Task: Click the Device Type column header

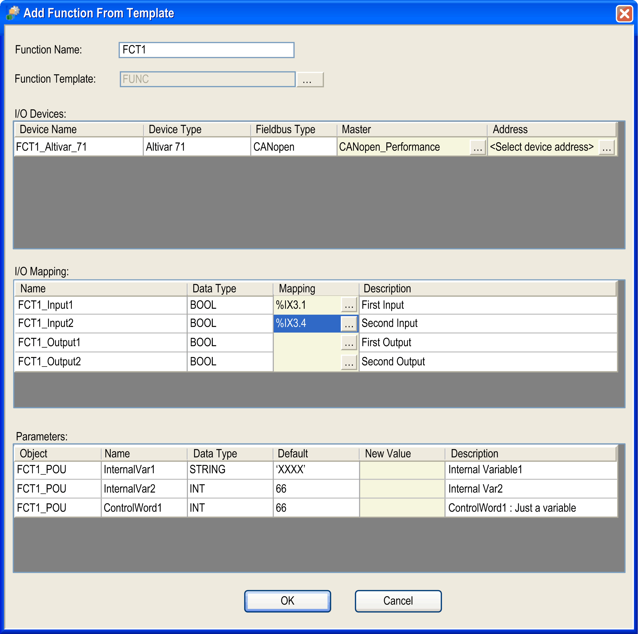Action: [x=197, y=129]
